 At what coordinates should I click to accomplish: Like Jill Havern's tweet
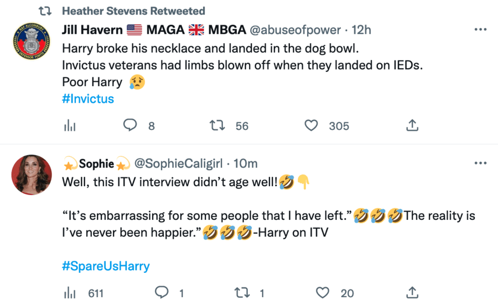coord(312,126)
